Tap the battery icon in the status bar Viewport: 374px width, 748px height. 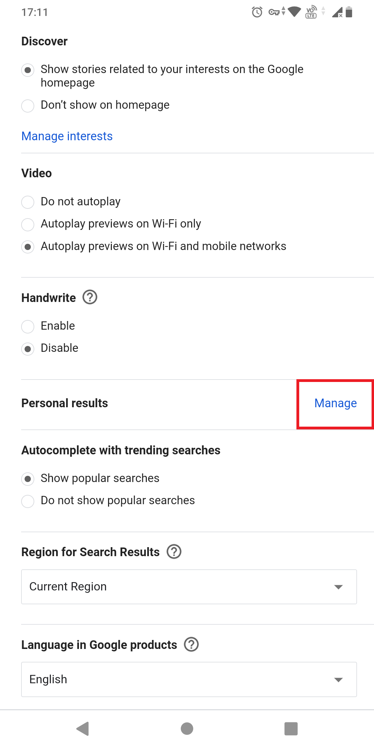pyautogui.click(x=349, y=12)
